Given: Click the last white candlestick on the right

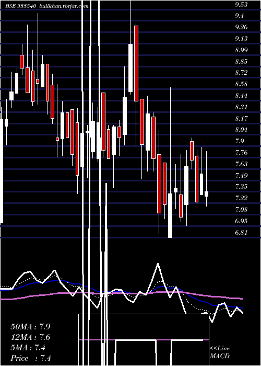Looking at the screenshot, I should click(207, 194).
